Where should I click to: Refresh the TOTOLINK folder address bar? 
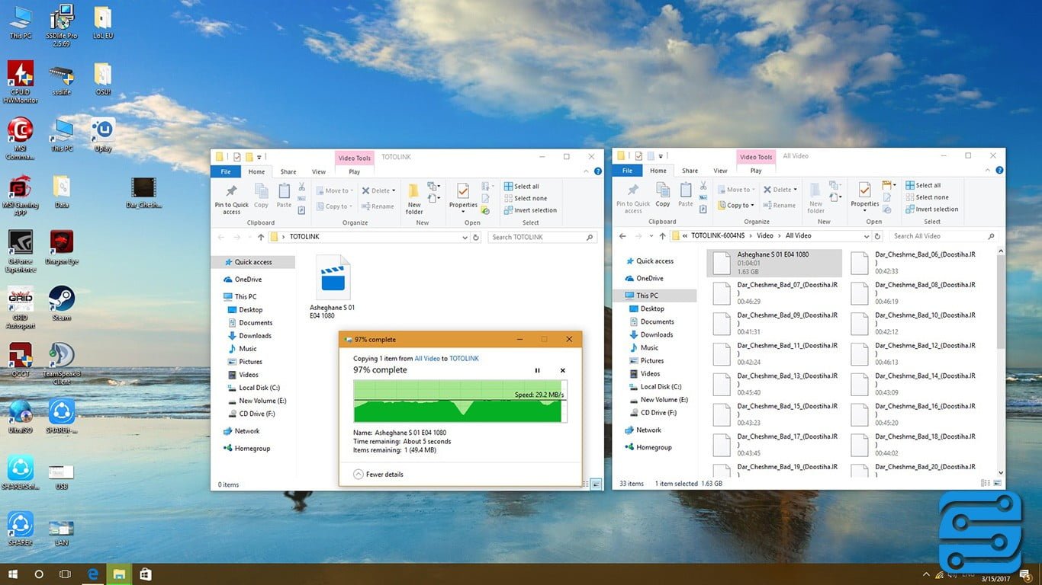(476, 237)
